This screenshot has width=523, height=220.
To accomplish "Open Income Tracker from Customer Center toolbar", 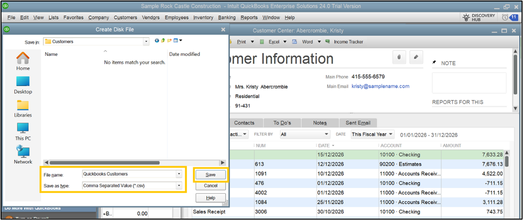I will point(345,42).
